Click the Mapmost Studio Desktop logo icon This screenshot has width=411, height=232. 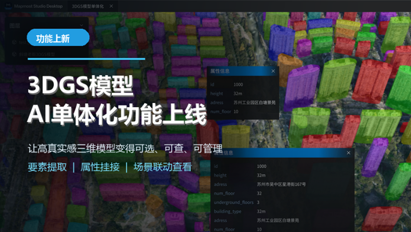click(8, 6)
